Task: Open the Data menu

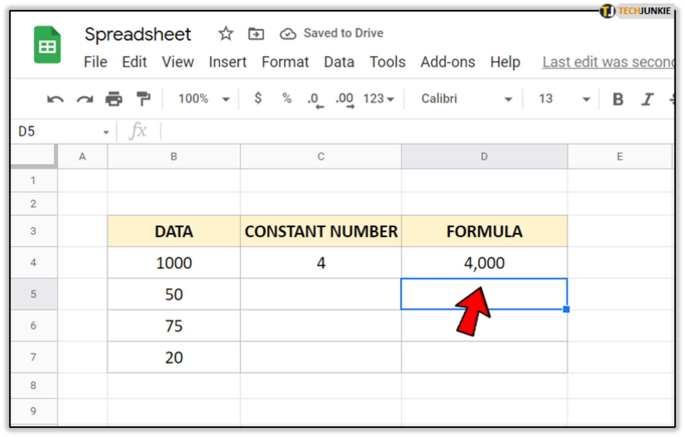Action: coord(339,62)
